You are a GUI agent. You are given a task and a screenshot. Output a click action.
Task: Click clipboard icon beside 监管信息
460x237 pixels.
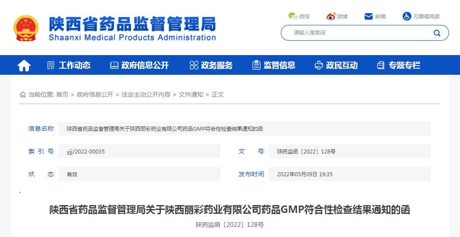[256, 65]
